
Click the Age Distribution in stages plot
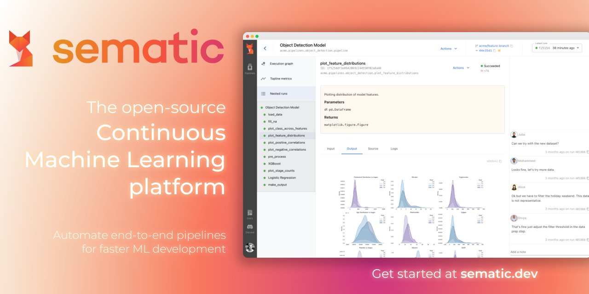(x=364, y=228)
